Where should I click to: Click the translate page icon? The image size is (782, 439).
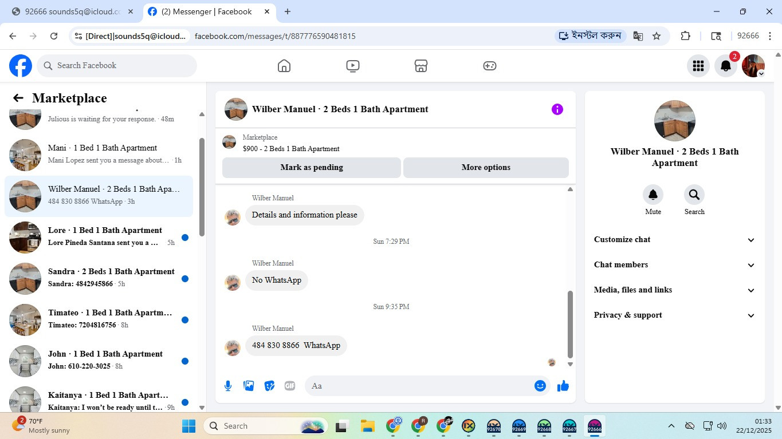tap(638, 36)
